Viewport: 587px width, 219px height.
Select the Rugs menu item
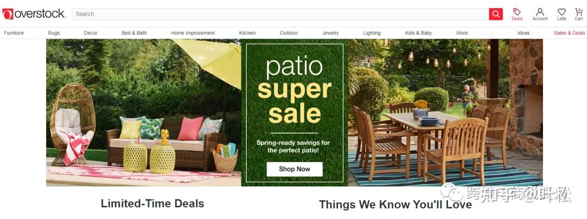54,33
